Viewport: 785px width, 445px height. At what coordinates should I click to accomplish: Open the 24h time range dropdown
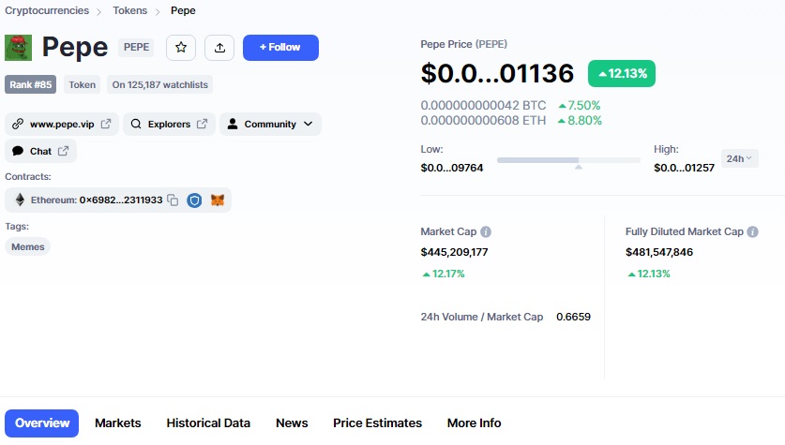click(x=739, y=158)
